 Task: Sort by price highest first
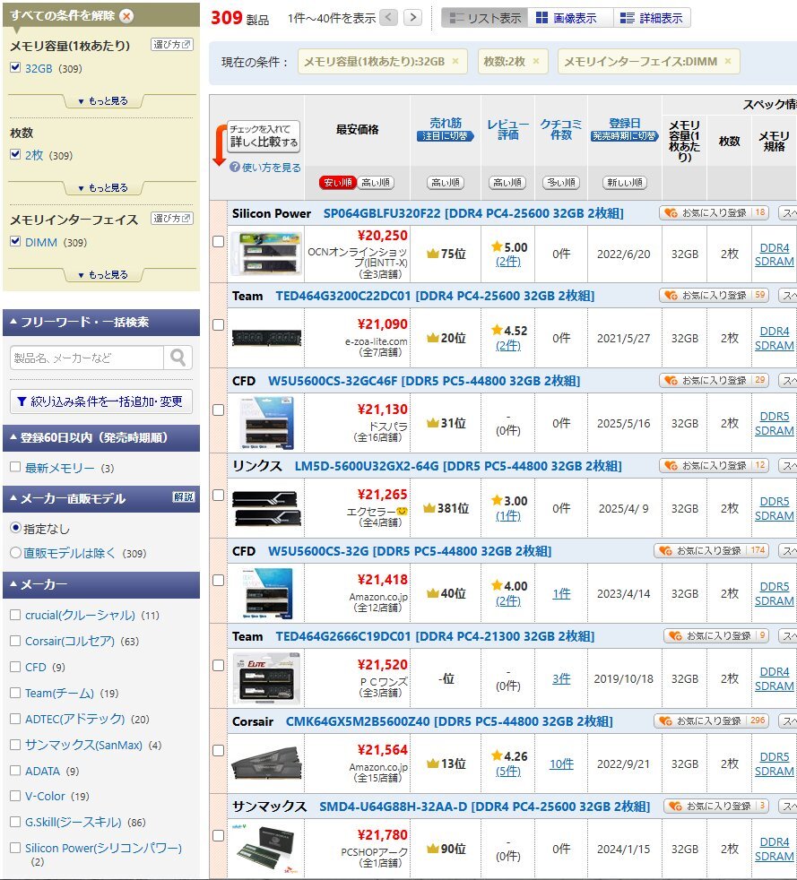click(x=376, y=183)
